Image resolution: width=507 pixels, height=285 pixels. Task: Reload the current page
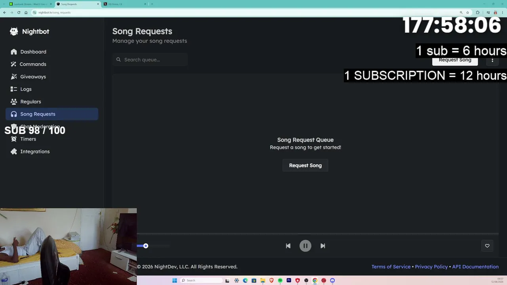19,13
